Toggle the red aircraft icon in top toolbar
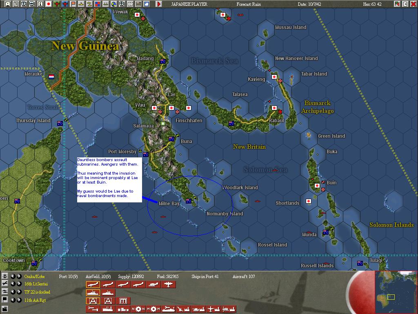The width and height of the screenshot is (418, 314). 57,4
